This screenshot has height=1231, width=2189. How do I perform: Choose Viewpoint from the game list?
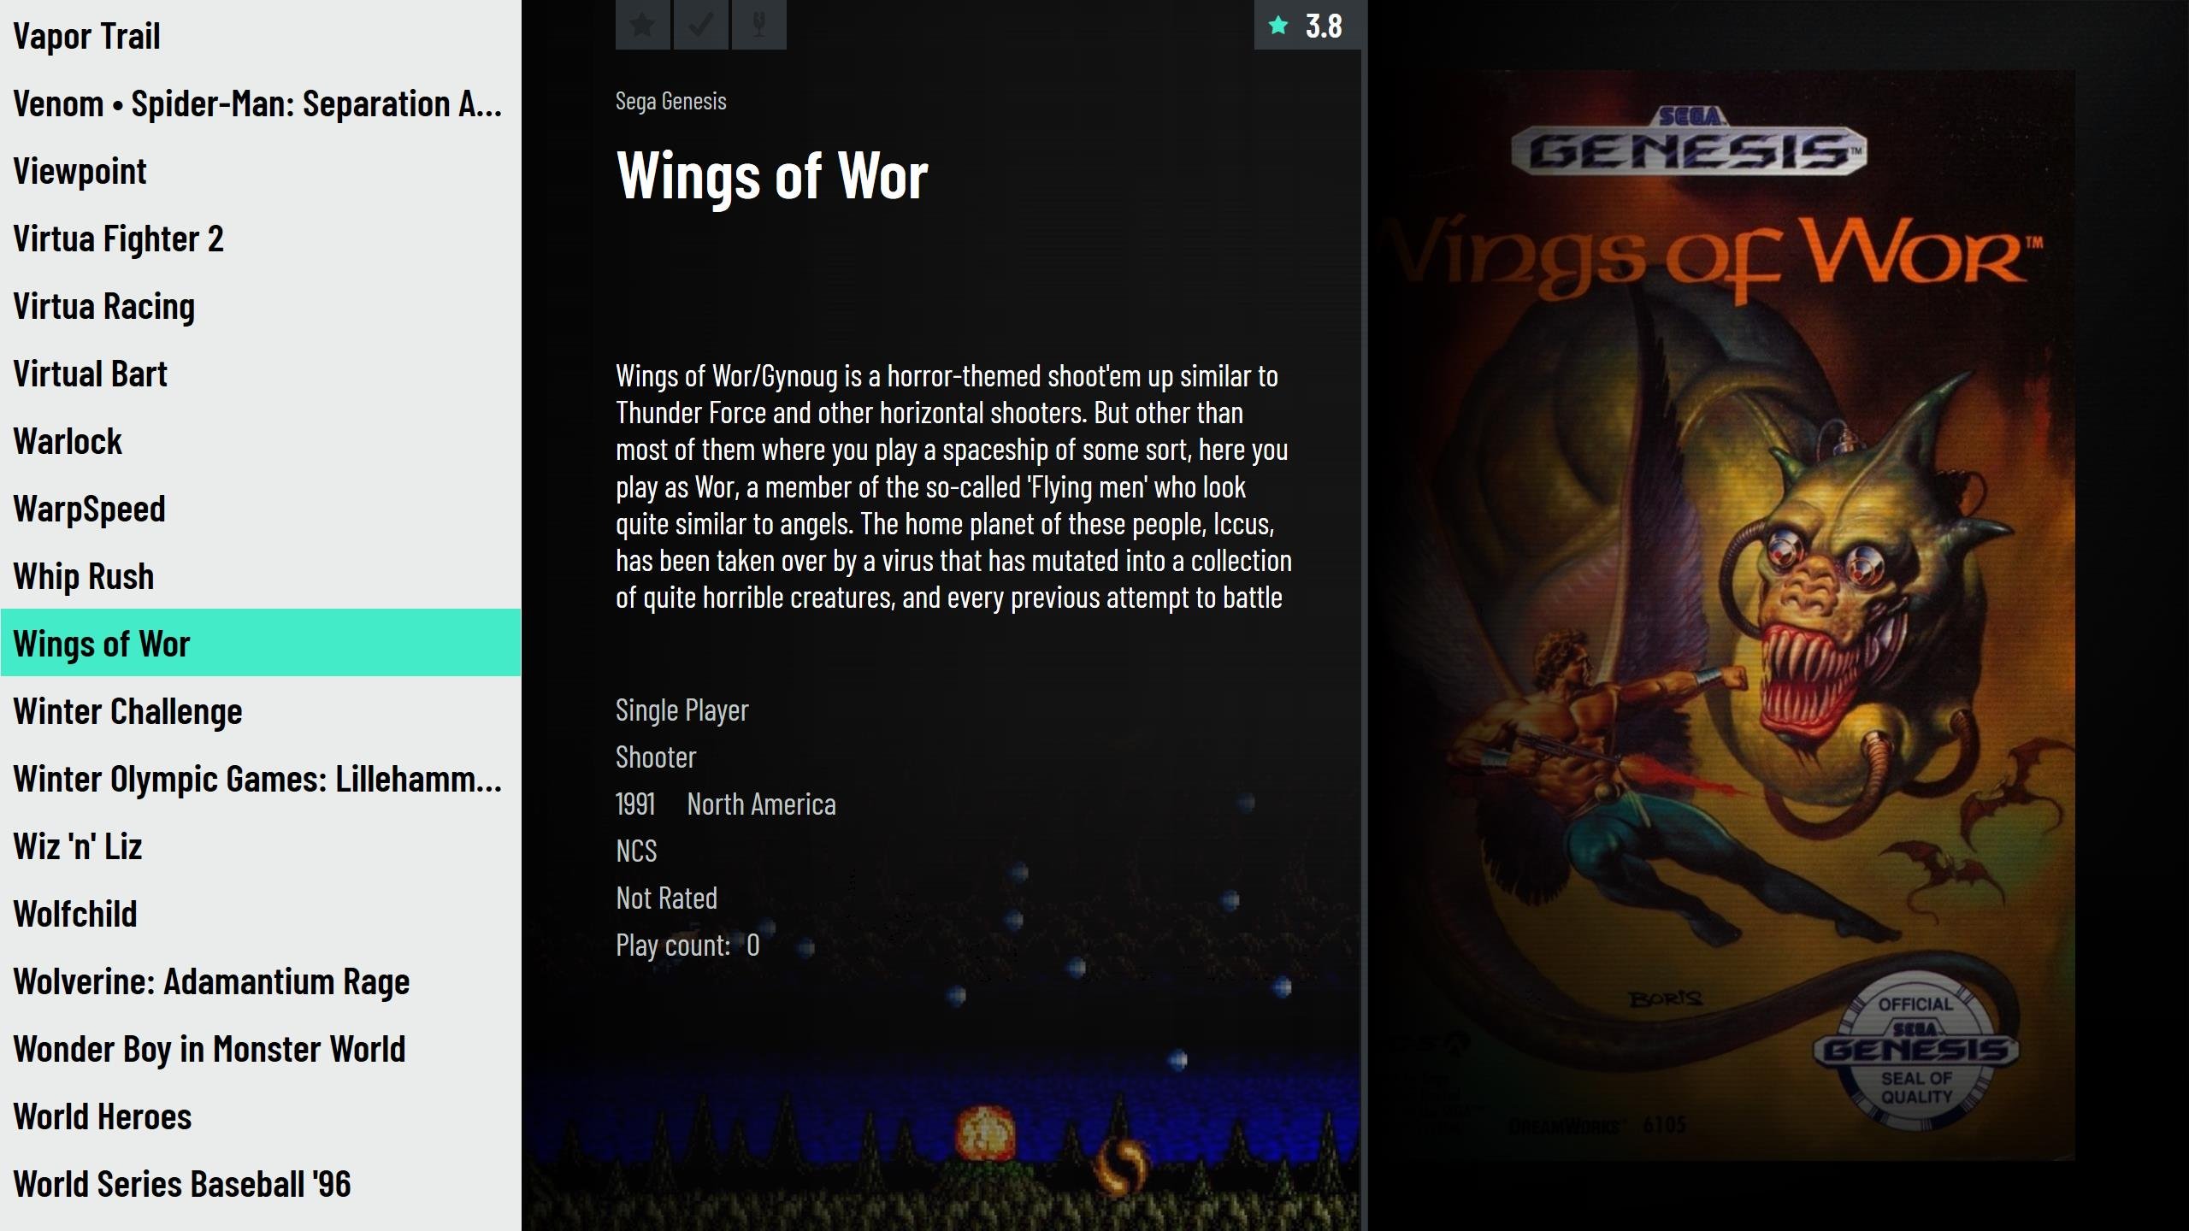261,171
